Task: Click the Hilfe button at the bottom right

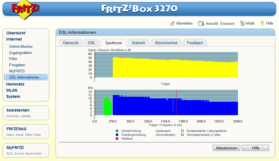Action: click(x=256, y=148)
